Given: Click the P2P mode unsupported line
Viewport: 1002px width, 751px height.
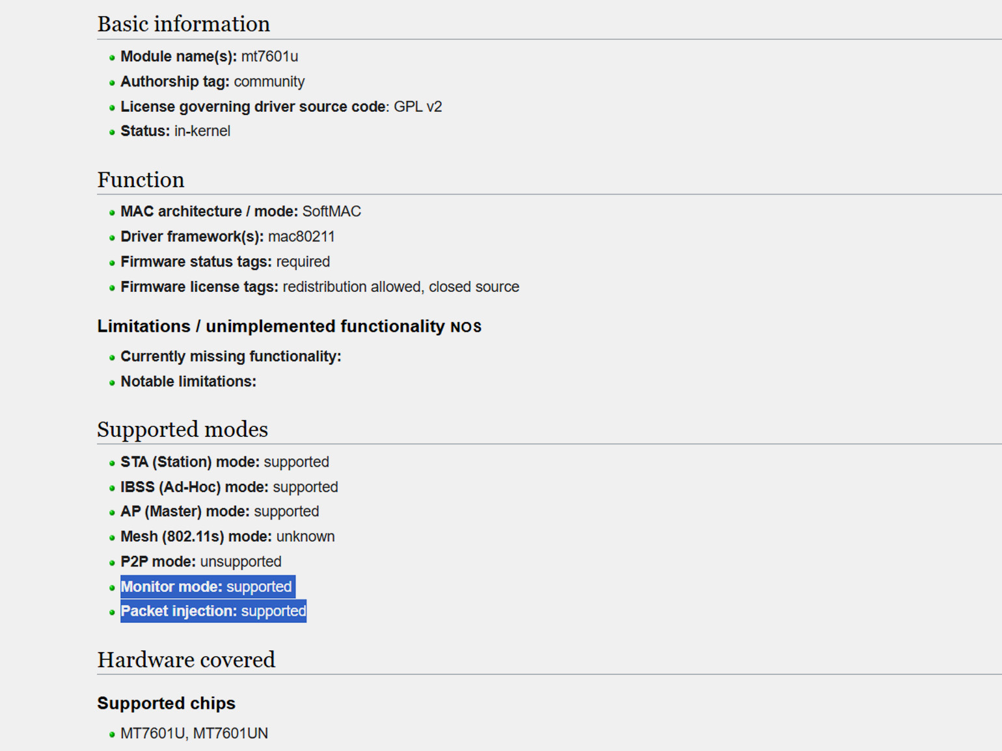Looking at the screenshot, I should tap(200, 561).
